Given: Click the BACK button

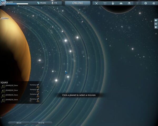Looking at the screenshot, I should click(19, 123).
